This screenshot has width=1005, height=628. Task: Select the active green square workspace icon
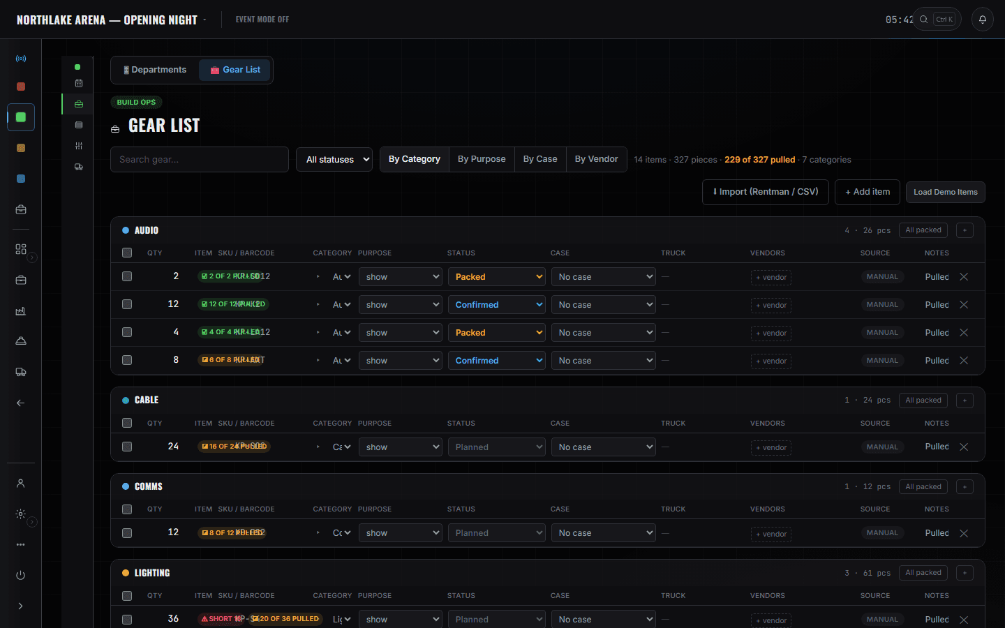tap(21, 117)
